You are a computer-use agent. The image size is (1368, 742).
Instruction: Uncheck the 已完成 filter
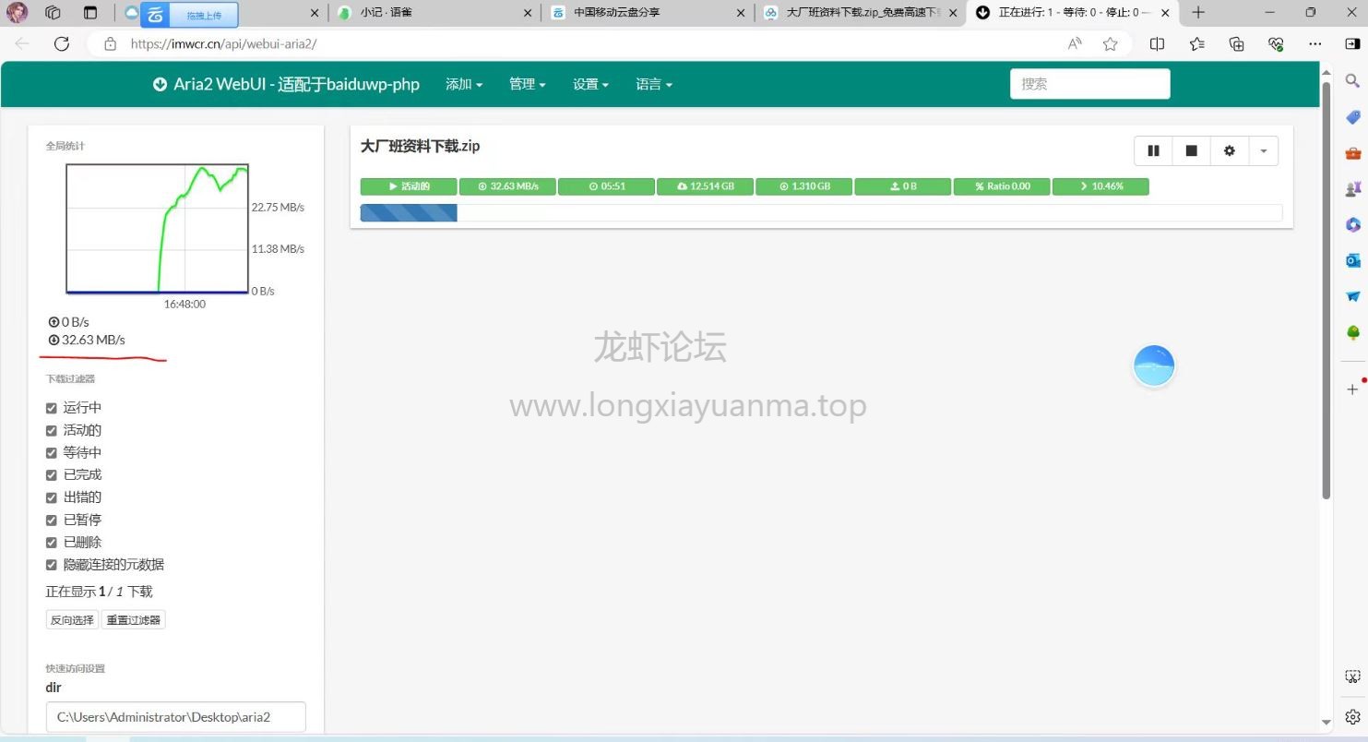[52, 475]
